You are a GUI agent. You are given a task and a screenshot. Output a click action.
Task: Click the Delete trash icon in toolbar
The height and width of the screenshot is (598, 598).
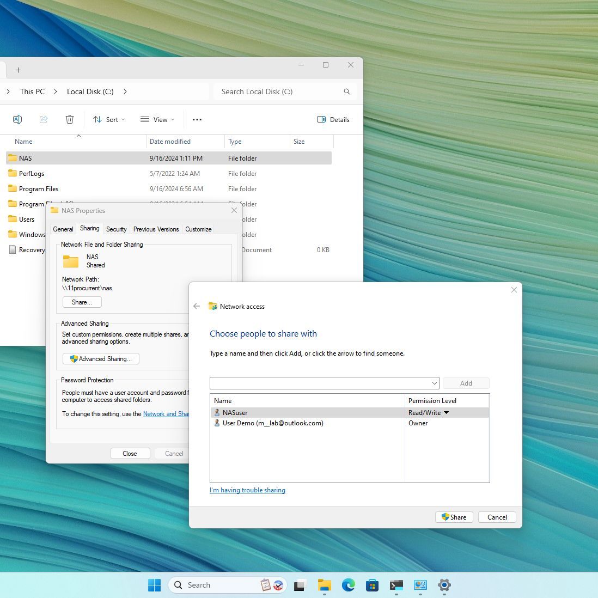(x=70, y=119)
